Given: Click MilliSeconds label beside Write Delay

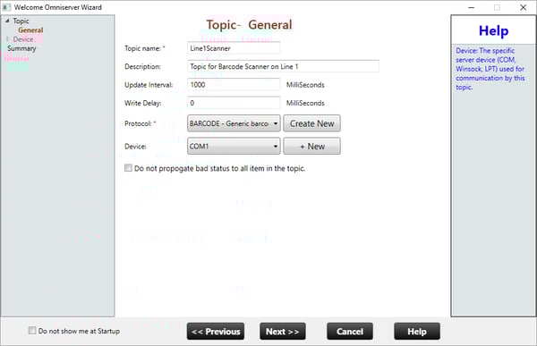Looking at the screenshot, I should click(x=305, y=103).
